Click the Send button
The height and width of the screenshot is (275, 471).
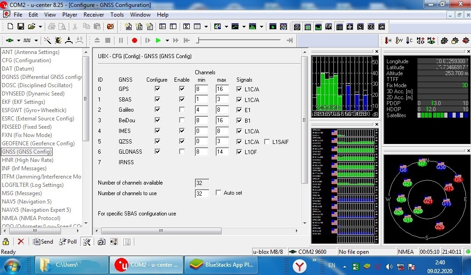click(43, 242)
